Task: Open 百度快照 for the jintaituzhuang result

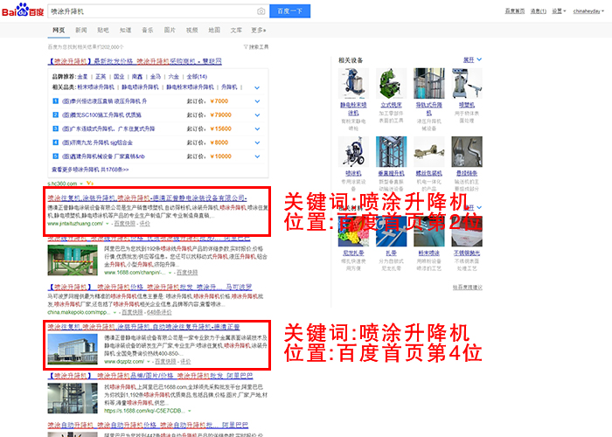Action: (124, 224)
